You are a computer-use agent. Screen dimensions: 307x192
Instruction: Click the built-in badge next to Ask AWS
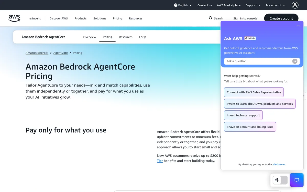[x=250, y=38]
